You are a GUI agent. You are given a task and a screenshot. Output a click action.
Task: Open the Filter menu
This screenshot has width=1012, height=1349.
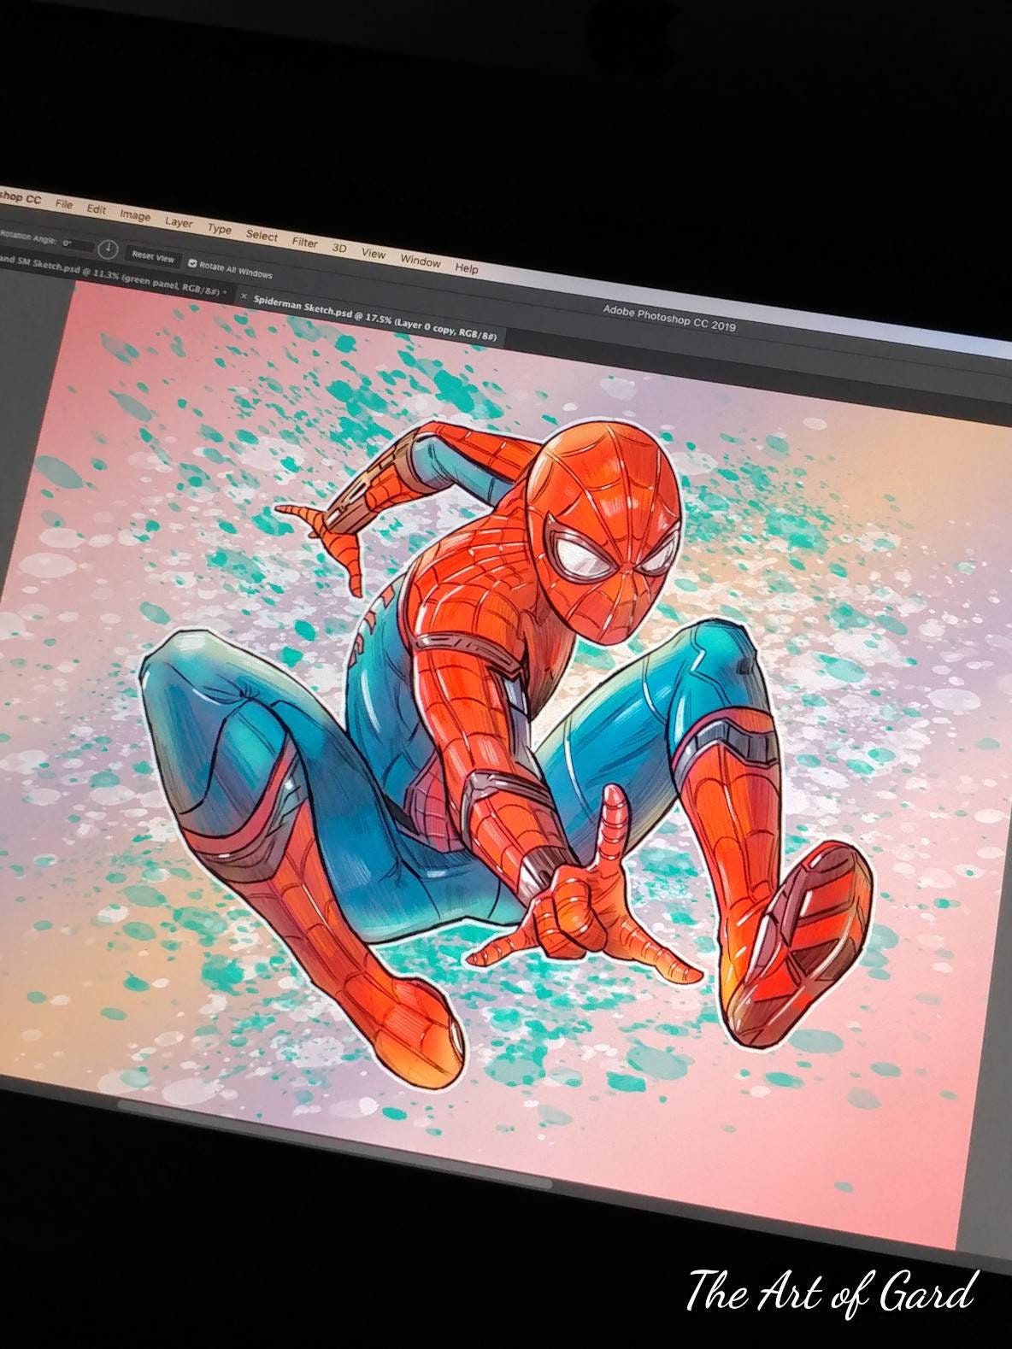(x=305, y=243)
